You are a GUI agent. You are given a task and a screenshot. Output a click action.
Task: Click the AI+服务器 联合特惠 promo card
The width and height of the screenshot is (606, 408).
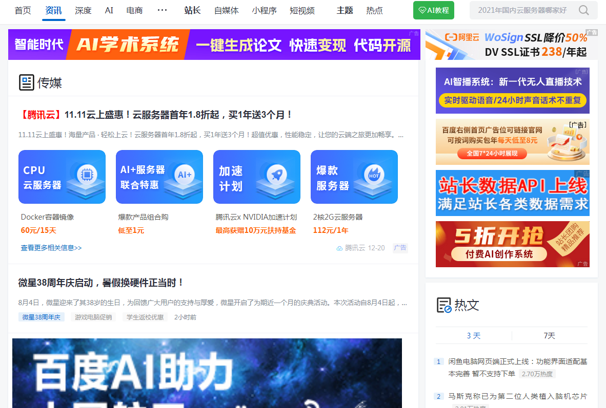pyautogui.click(x=159, y=177)
